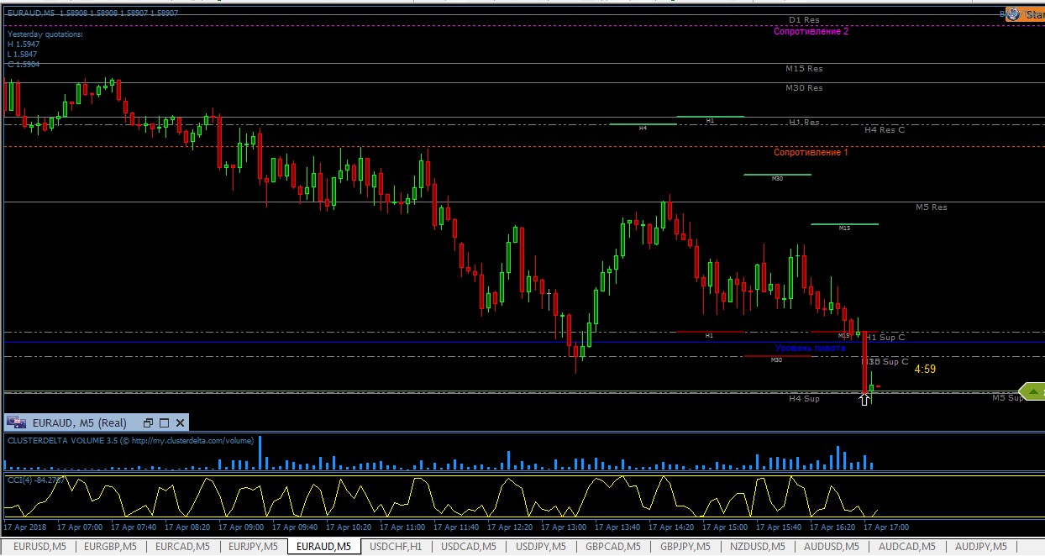This screenshot has height=556, width=1045.
Task: Click the green H1 resistance line label
Action: [710, 121]
